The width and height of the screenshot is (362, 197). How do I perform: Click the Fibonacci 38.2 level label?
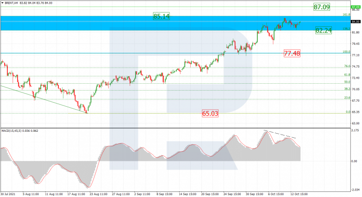347,89
